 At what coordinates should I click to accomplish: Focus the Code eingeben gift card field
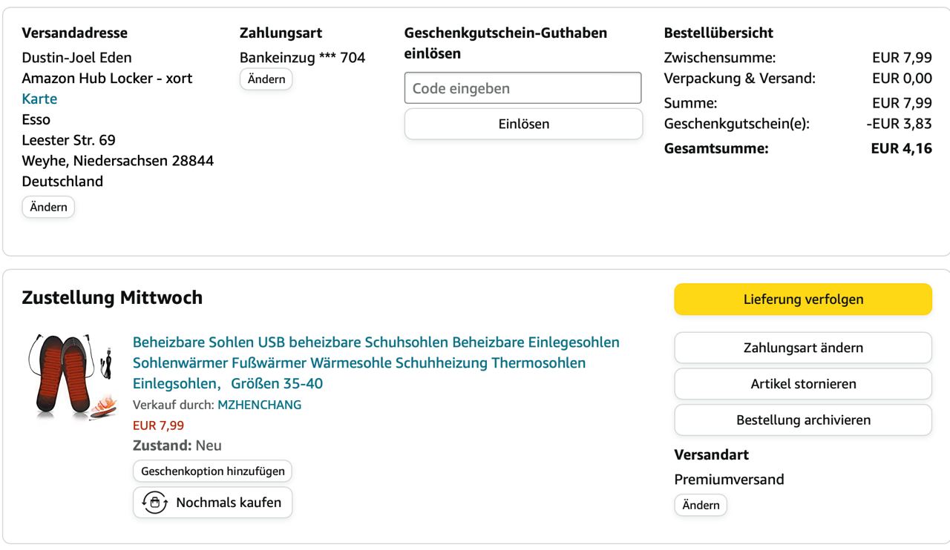point(522,88)
